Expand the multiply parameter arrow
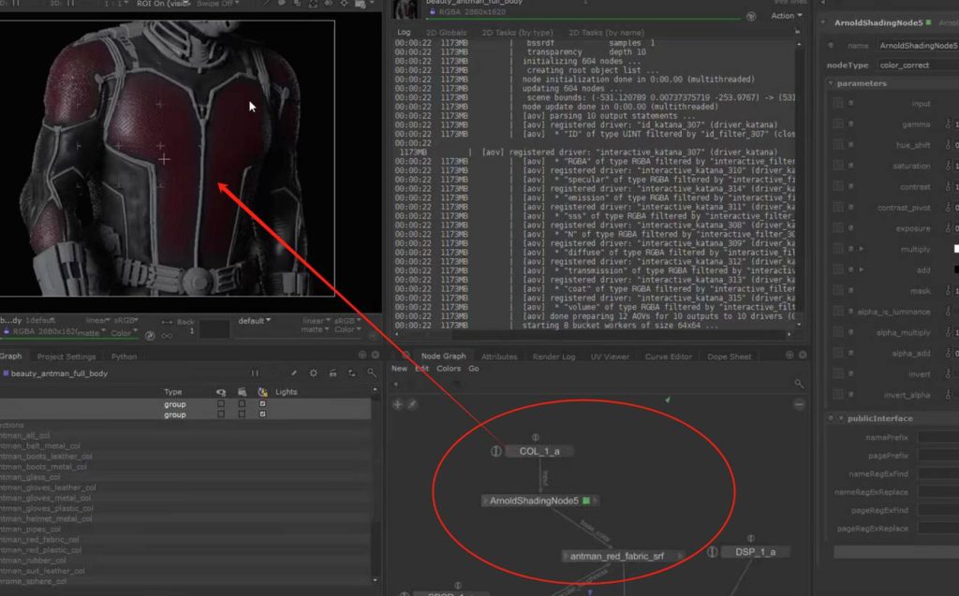The width and height of the screenshot is (959, 596). coord(862,249)
